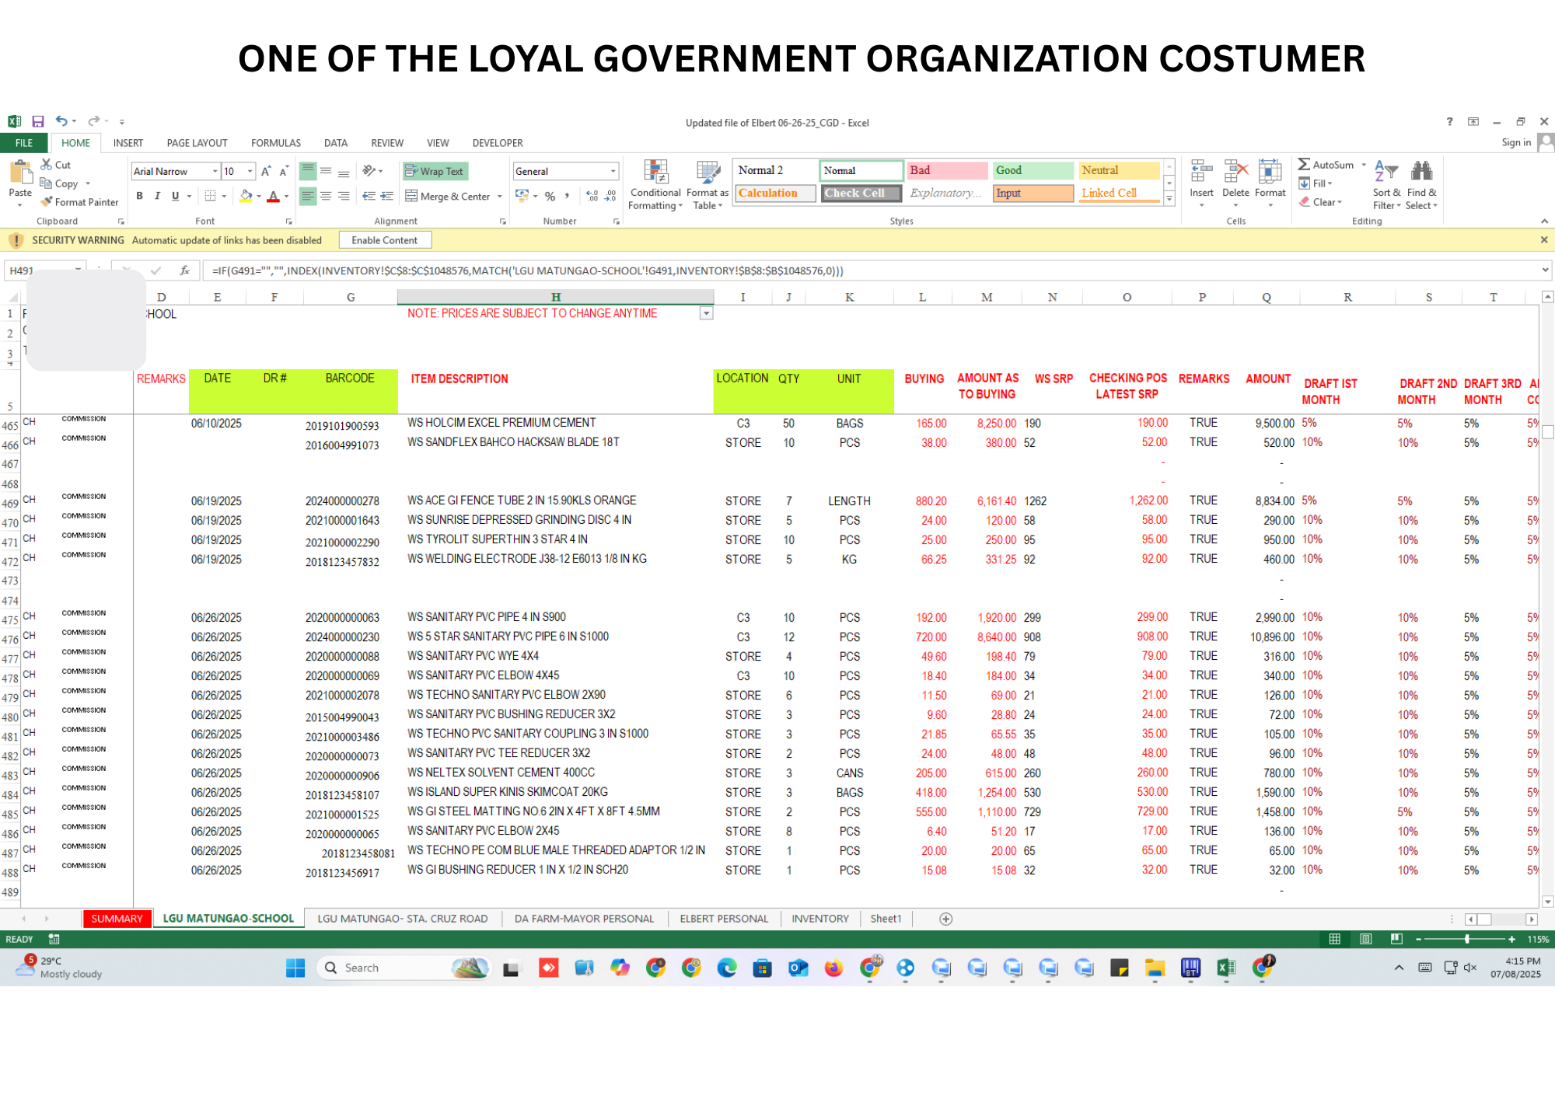The image size is (1555, 1099).
Task: Click the Increase Indent icon
Action: pyautogui.click(x=386, y=197)
